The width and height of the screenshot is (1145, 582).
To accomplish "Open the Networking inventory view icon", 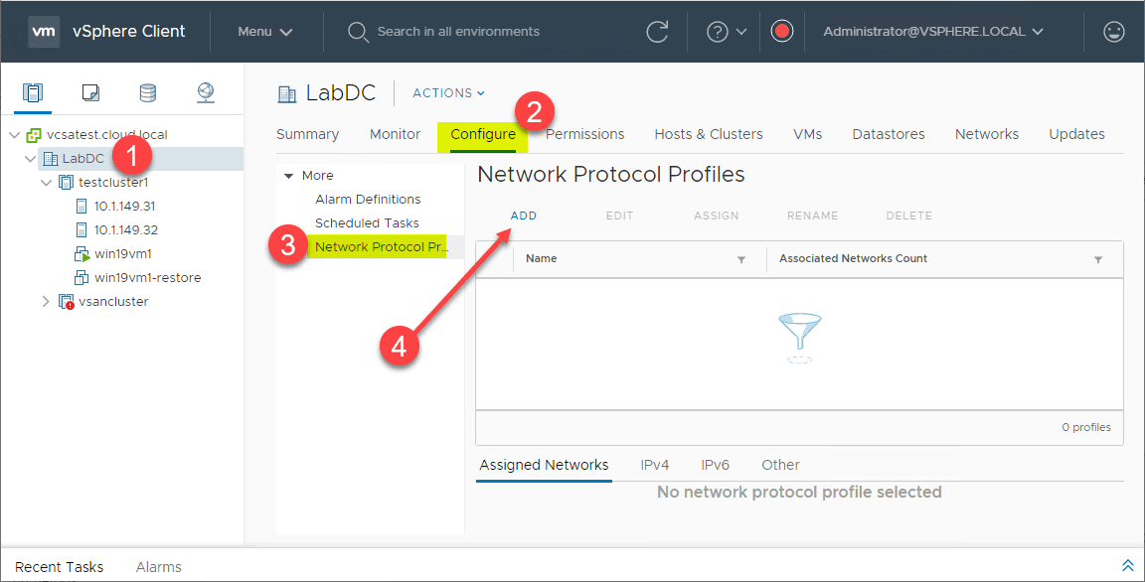I will tap(206, 92).
